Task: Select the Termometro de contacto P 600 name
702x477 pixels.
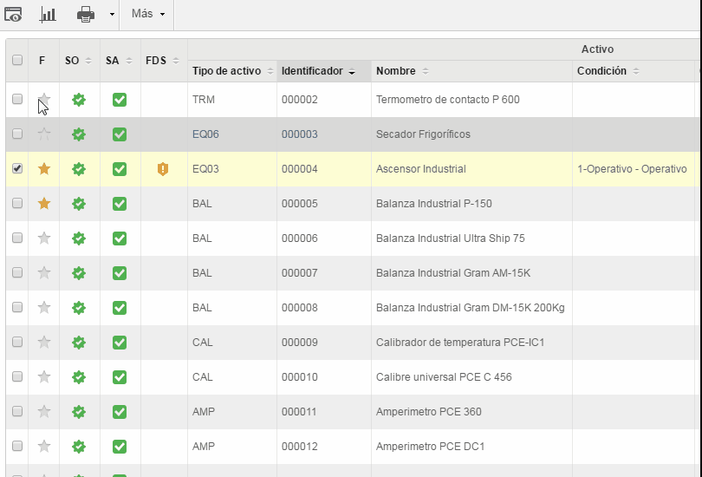Action: (x=448, y=100)
